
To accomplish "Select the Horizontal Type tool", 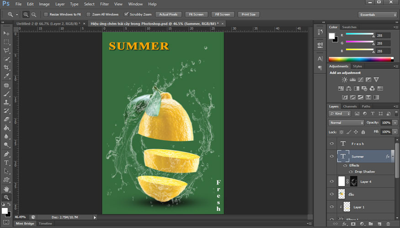I will 6,163.
